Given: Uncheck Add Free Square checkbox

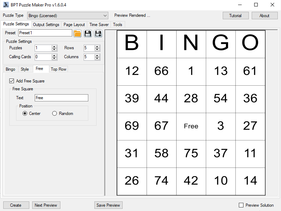Looking at the screenshot, I should pyautogui.click(x=11, y=81).
